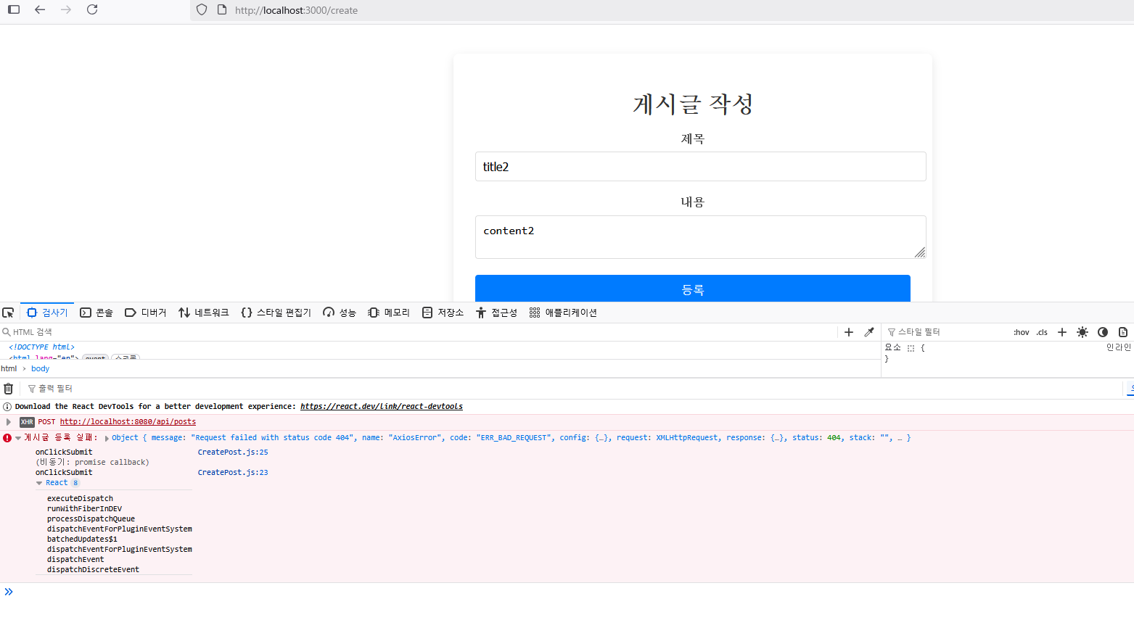The height and width of the screenshot is (620, 1134).
Task: Add a new node in inspector
Action: click(849, 332)
